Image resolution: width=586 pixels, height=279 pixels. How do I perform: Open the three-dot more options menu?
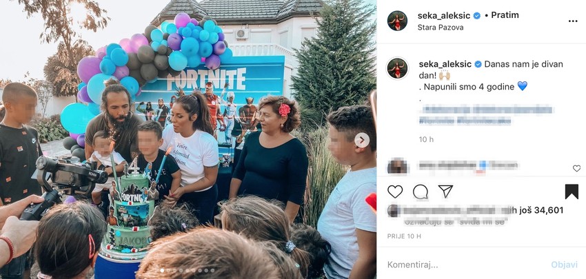coord(573,21)
